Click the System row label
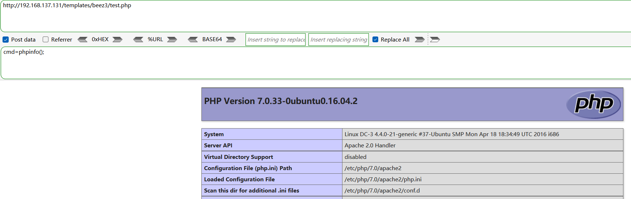 pos(214,134)
